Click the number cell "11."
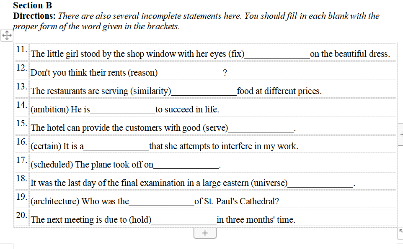403x249 pixels. click(x=21, y=49)
